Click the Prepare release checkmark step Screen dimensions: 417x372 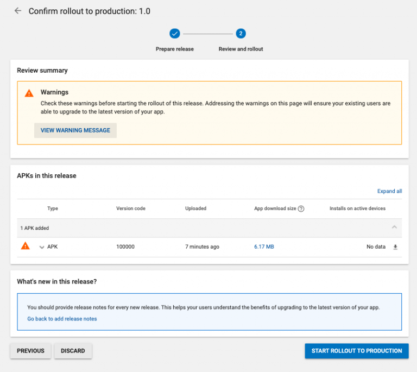click(174, 34)
